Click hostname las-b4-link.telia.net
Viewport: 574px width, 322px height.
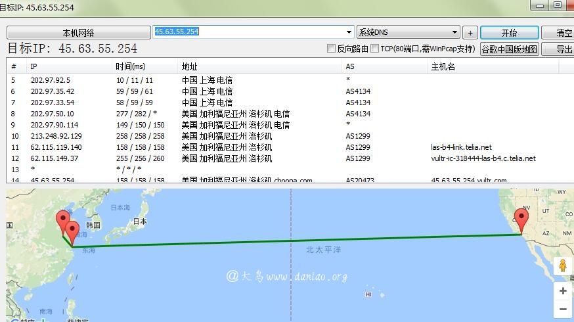461,147
